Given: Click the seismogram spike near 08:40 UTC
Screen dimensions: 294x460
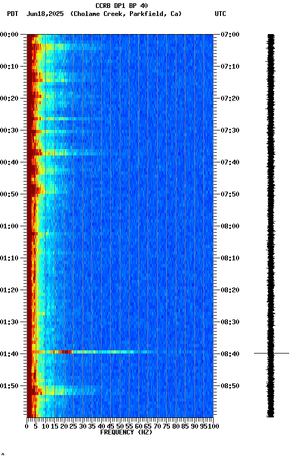Looking at the screenshot, I should pyautogui.click(x=272, y=353).
